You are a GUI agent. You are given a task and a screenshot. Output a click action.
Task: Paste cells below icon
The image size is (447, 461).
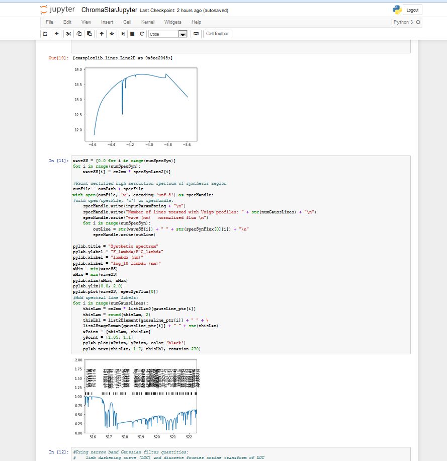[x=89, y=34]
